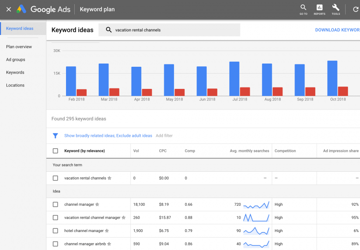Click the red May 2018 bar
Screen dimensions: 360x250
[x=180, y=93]
